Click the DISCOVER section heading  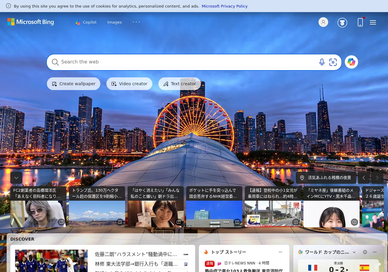(x=22, y=239)
